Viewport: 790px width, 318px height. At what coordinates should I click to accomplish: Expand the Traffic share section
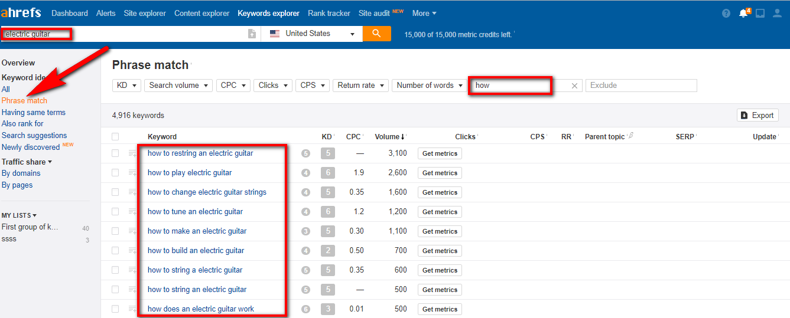[27, 162]
